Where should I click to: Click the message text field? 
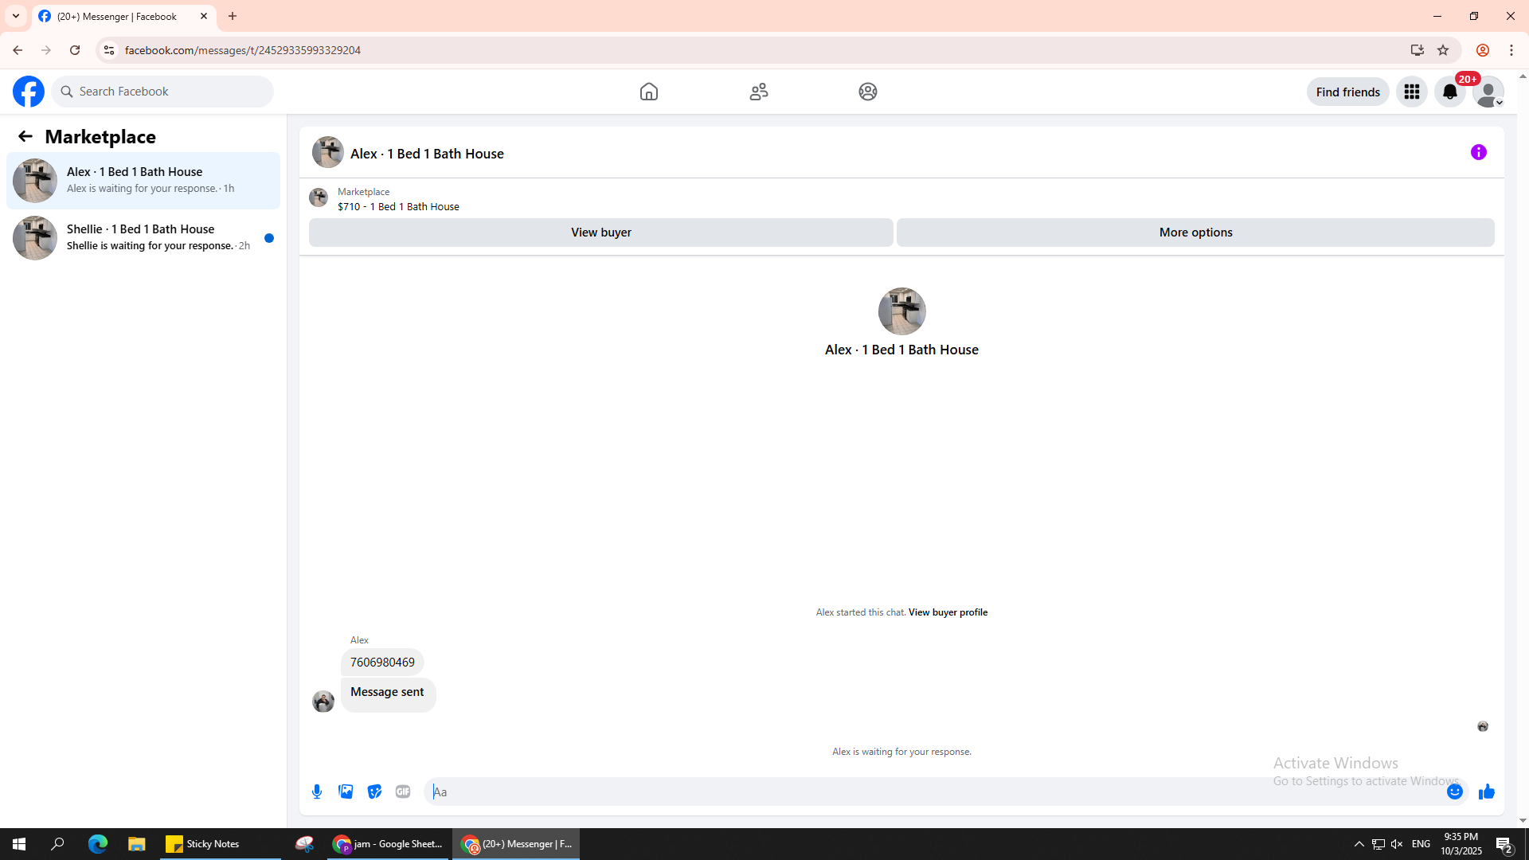(936, 792)
